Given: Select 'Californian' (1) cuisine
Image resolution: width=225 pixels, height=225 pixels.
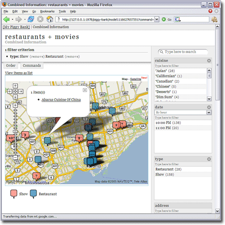Looking at the screenshot, I should [x=169, y=76].
